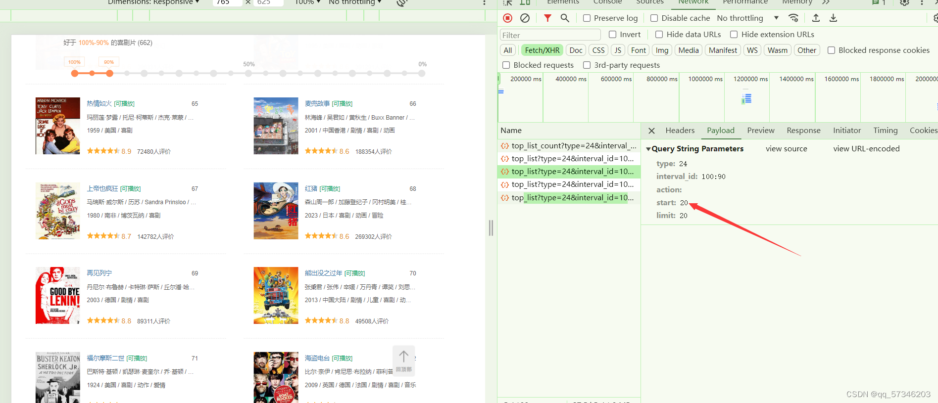The image size is (938, 403).
Task: Click view URL-encoded link
Action: point(866,149)
